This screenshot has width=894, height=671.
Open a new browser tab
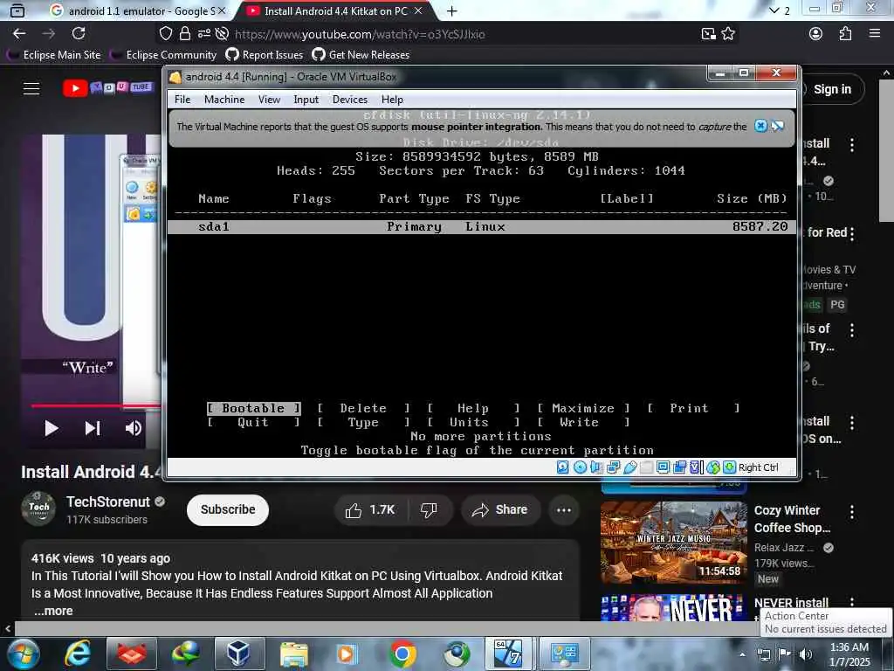click(452, 10)
